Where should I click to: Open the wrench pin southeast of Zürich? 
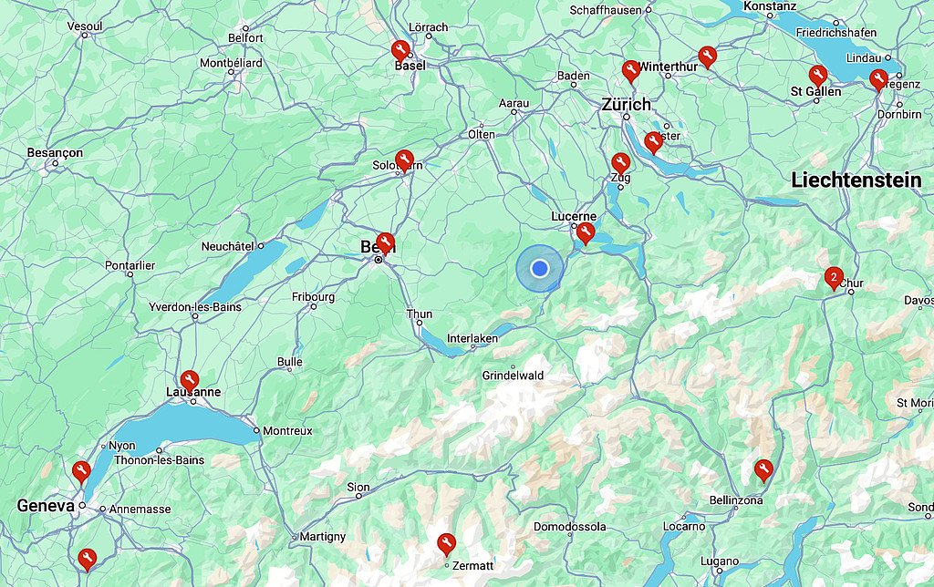[653, 143]
